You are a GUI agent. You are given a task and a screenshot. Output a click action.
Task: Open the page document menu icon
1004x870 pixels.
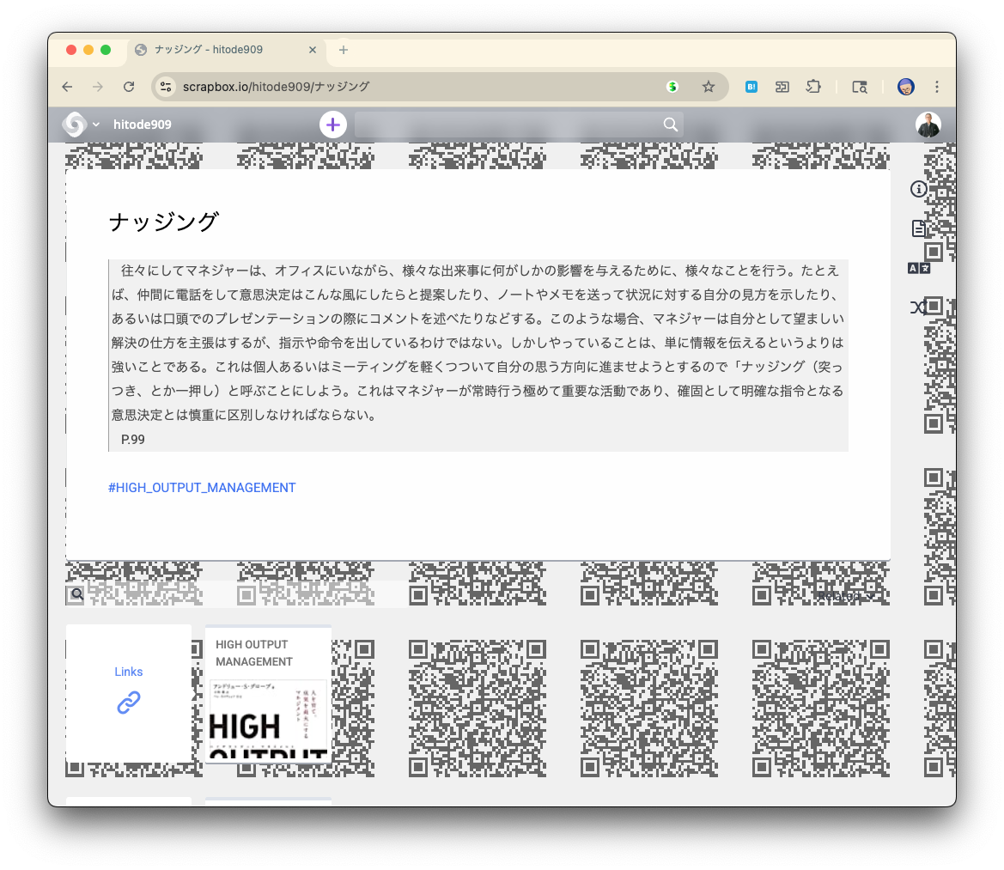pyautogui.click(x=918, y=228)
